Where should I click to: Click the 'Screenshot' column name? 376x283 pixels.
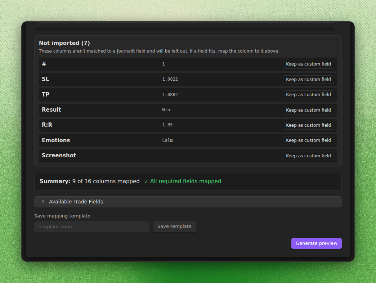click(59, 156)
